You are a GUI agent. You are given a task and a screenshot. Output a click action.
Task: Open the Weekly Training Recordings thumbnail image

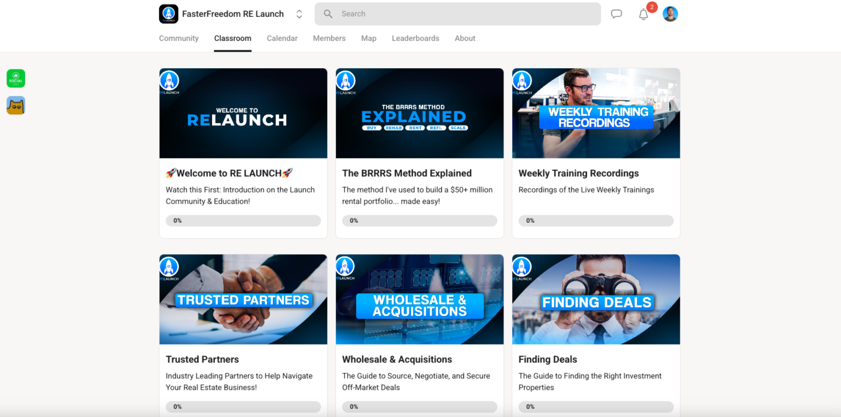(596, 113)
